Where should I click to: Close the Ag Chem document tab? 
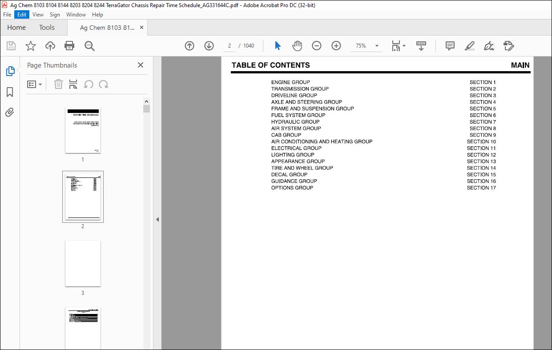coord(141,28)
